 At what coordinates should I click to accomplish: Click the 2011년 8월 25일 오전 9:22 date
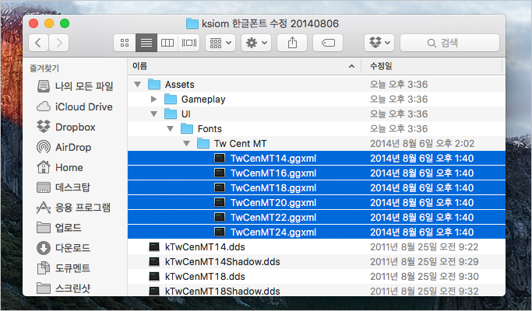click(x=424, y=247)
